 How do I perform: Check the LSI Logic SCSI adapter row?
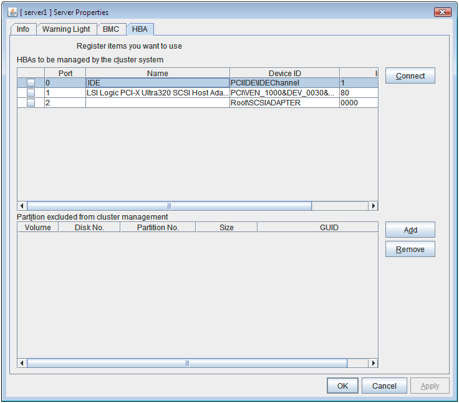(31, 93)
